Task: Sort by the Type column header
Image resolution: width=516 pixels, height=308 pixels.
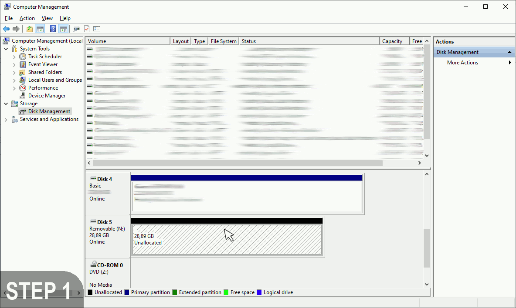Action: click(x=200, y=41)
